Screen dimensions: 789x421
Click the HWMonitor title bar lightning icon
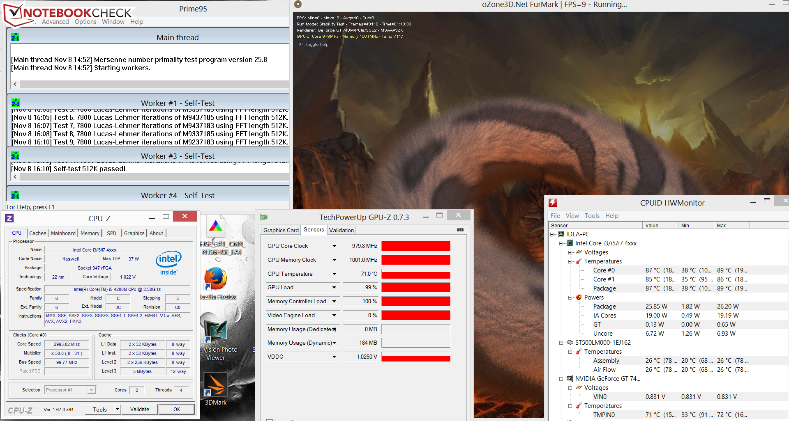click(x=553, y=203)
